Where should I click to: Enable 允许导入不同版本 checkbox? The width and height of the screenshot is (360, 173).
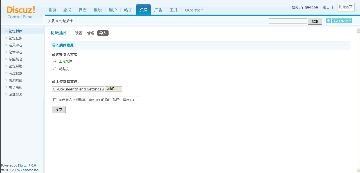(x=55, y=100)
